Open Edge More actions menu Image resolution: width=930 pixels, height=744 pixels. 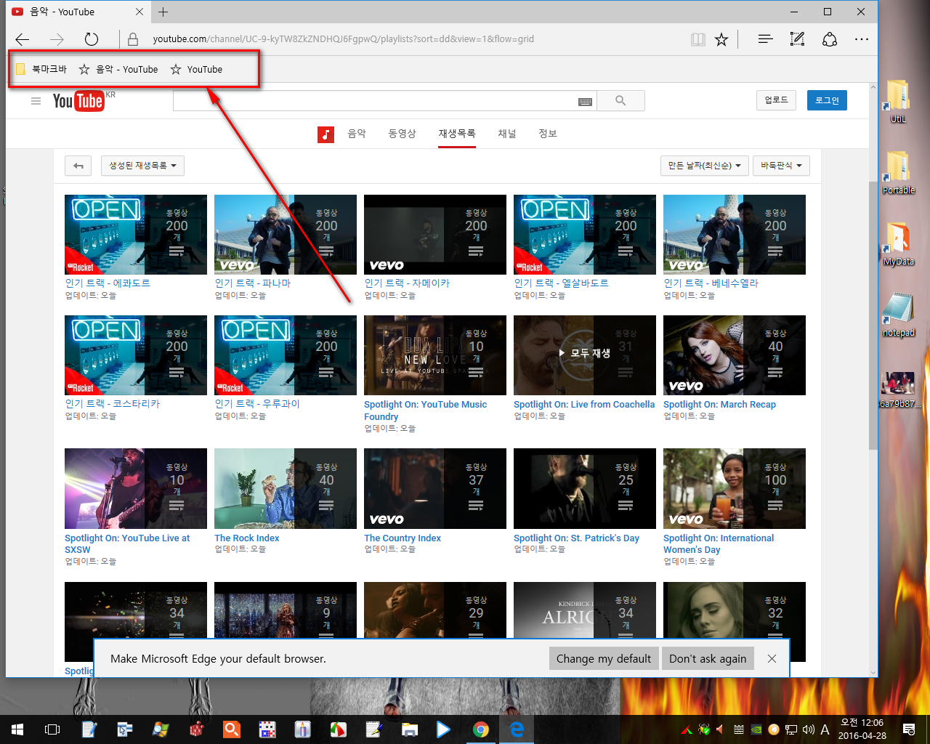point(862,39)
